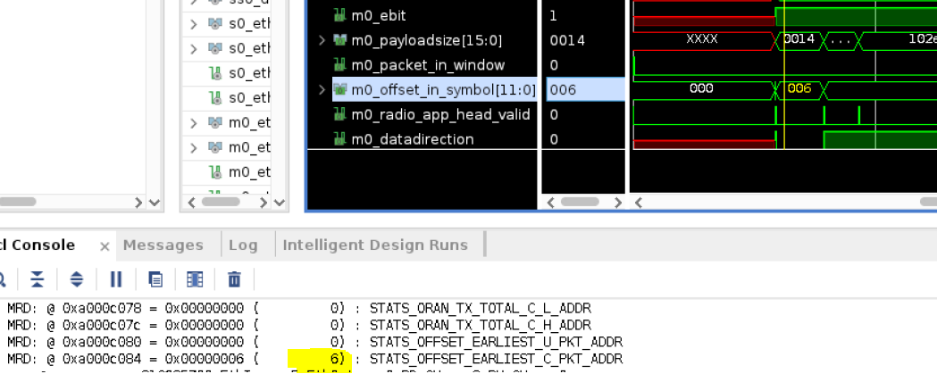The height and width of the screenshot is (374, 937).
Task: Select the m0_radio_app_head_valid signal
Action: (x=439, y=114)
